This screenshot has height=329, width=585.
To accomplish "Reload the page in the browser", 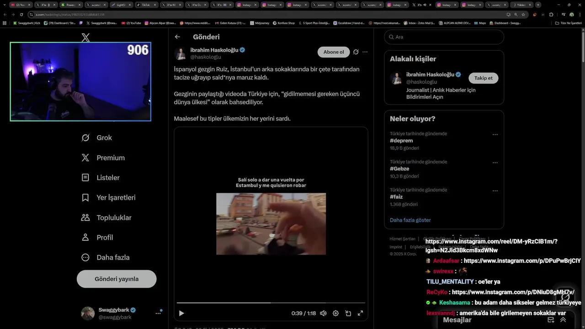I will [21, 15].
